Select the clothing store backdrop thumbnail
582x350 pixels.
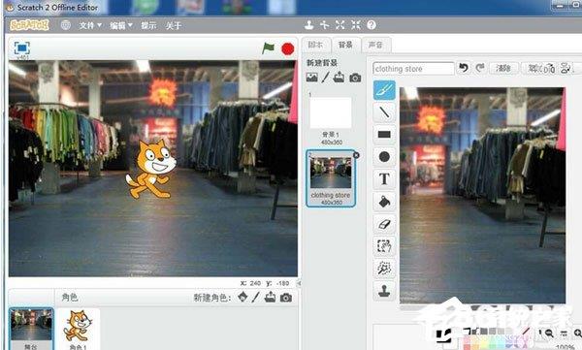[331, 178]
